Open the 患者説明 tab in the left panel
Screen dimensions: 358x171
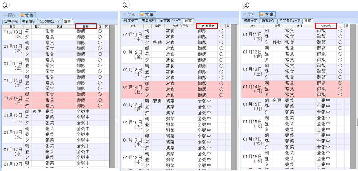point(29,21)
